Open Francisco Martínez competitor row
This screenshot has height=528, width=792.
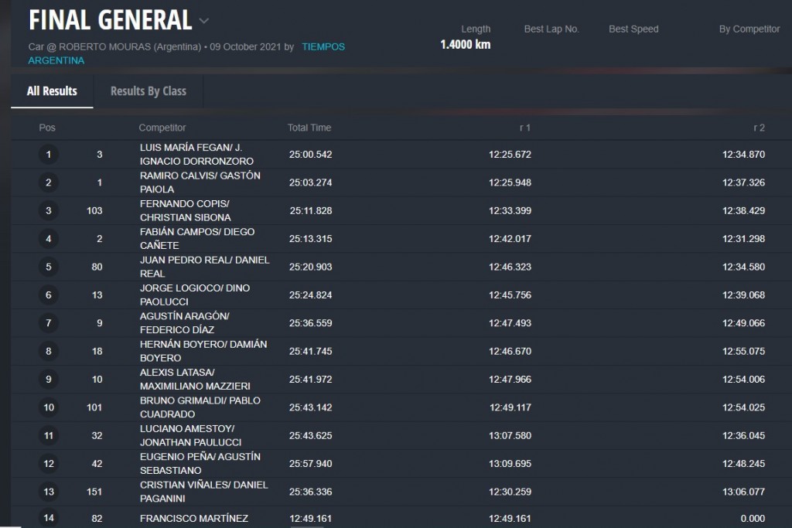[x=193, y=519]
